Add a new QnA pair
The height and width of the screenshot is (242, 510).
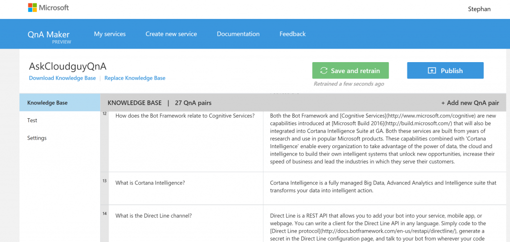coord(470,103)
